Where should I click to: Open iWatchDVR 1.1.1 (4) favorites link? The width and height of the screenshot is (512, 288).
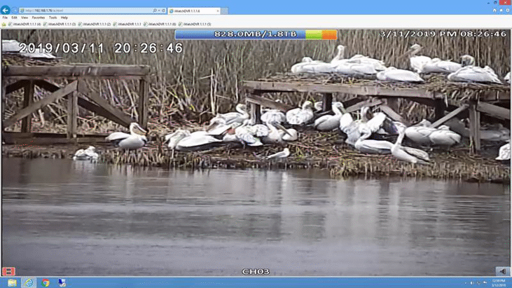coord(25,24)
